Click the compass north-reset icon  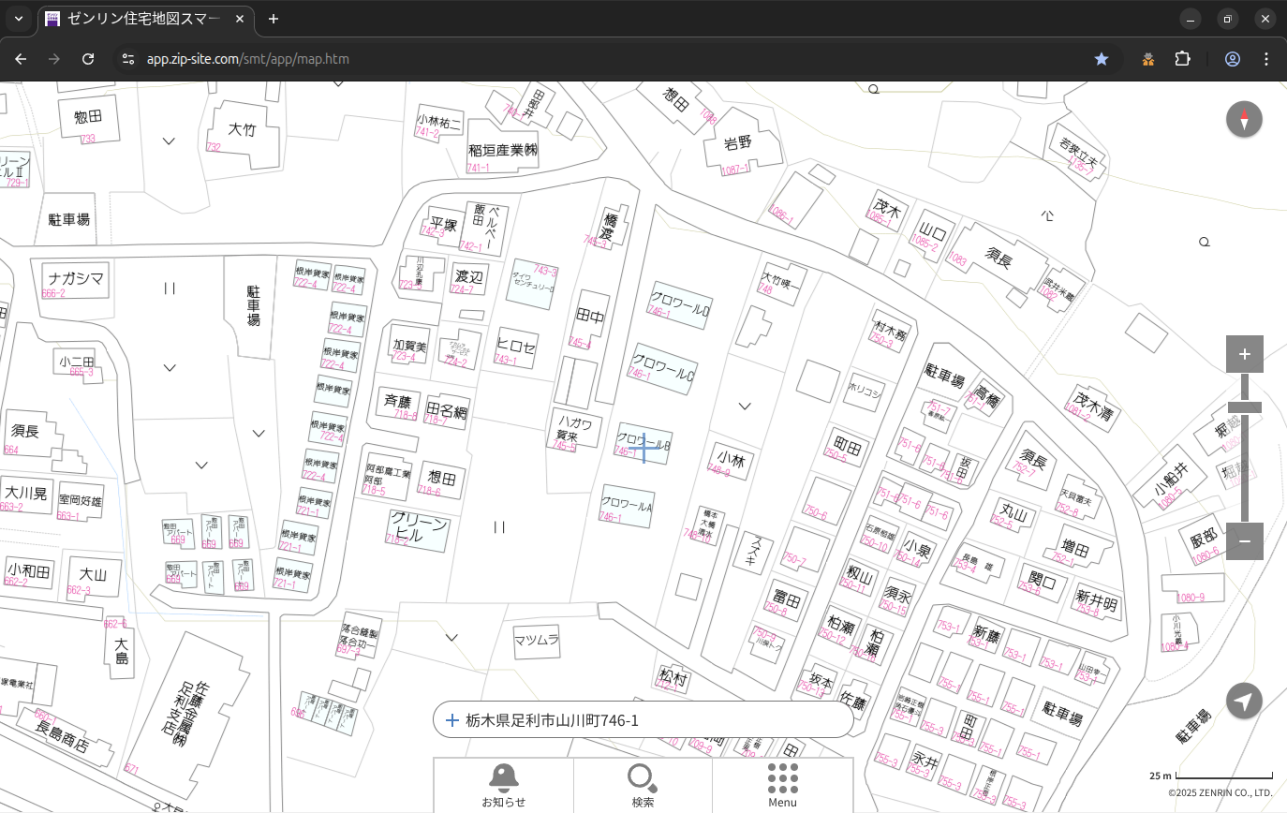pos(1244,120)
